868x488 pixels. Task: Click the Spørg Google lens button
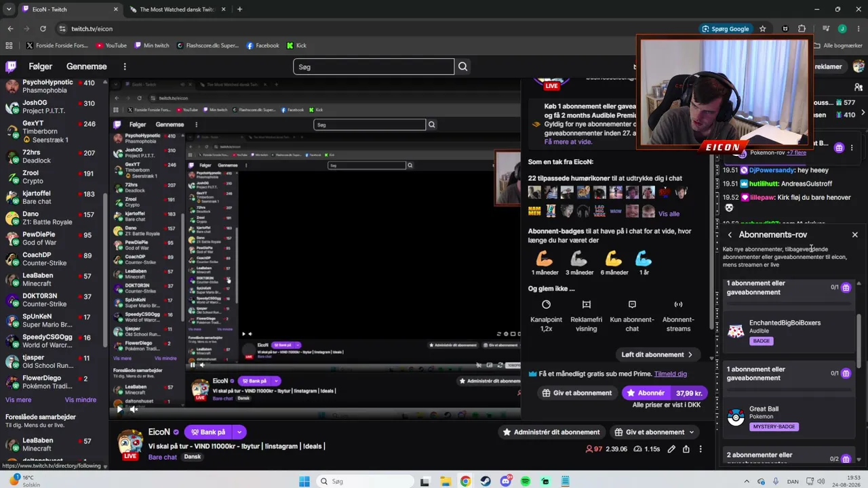coord(726,28)
